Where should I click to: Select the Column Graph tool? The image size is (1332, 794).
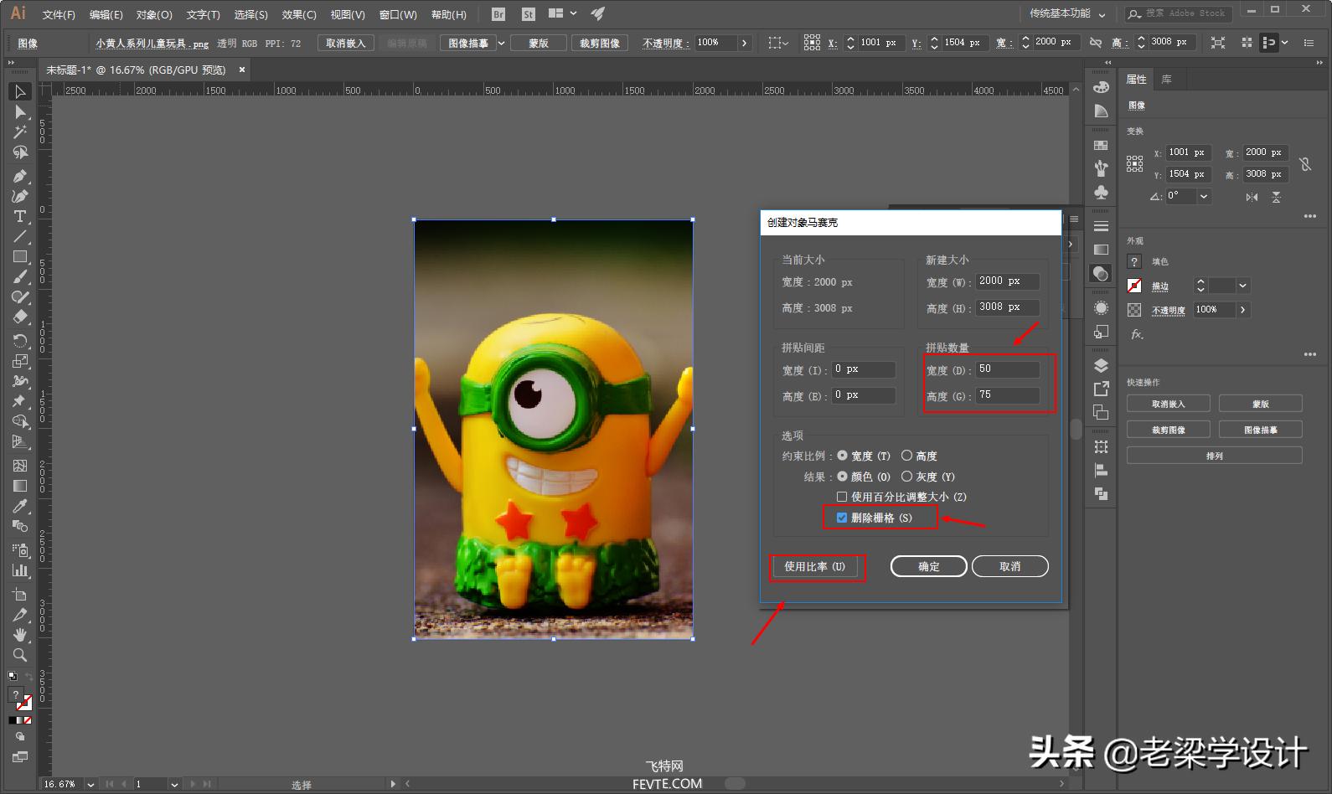click(20, 570)
